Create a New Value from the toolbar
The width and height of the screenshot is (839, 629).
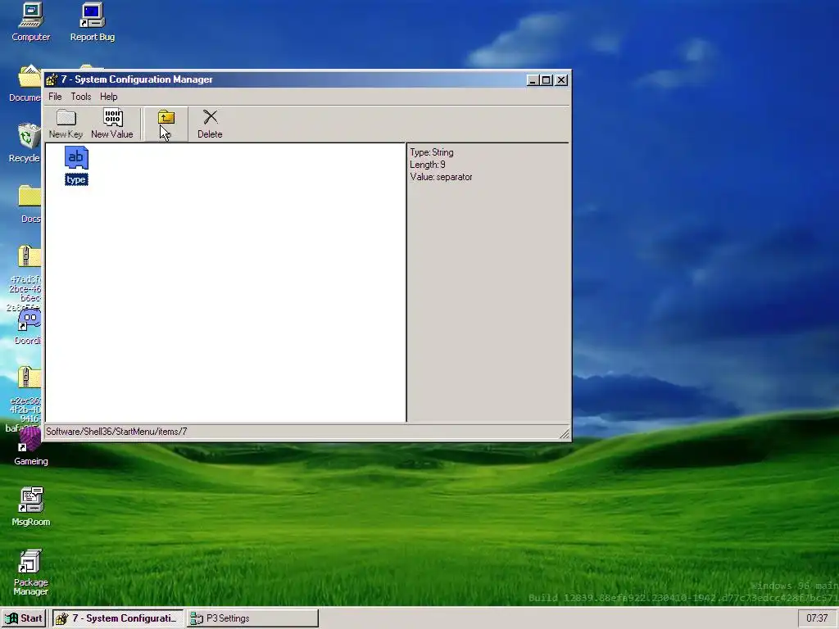click(x=111, y=124)
